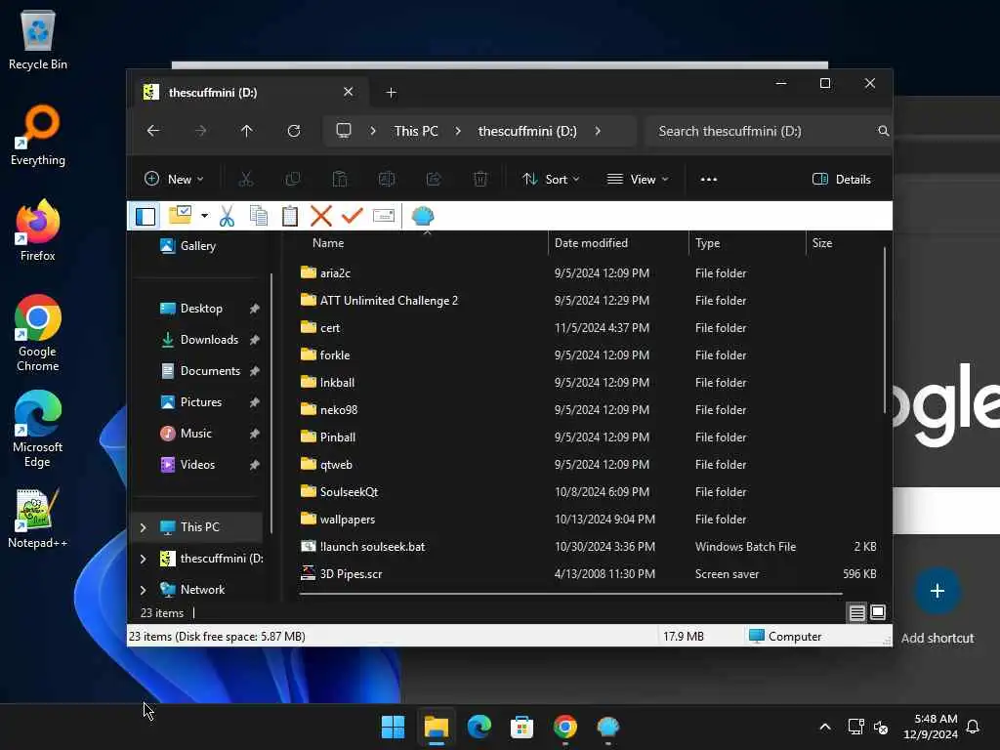Screen dimensions: 1000x750
Task: Open the Windows Start button
Action: tap(393, 727)
